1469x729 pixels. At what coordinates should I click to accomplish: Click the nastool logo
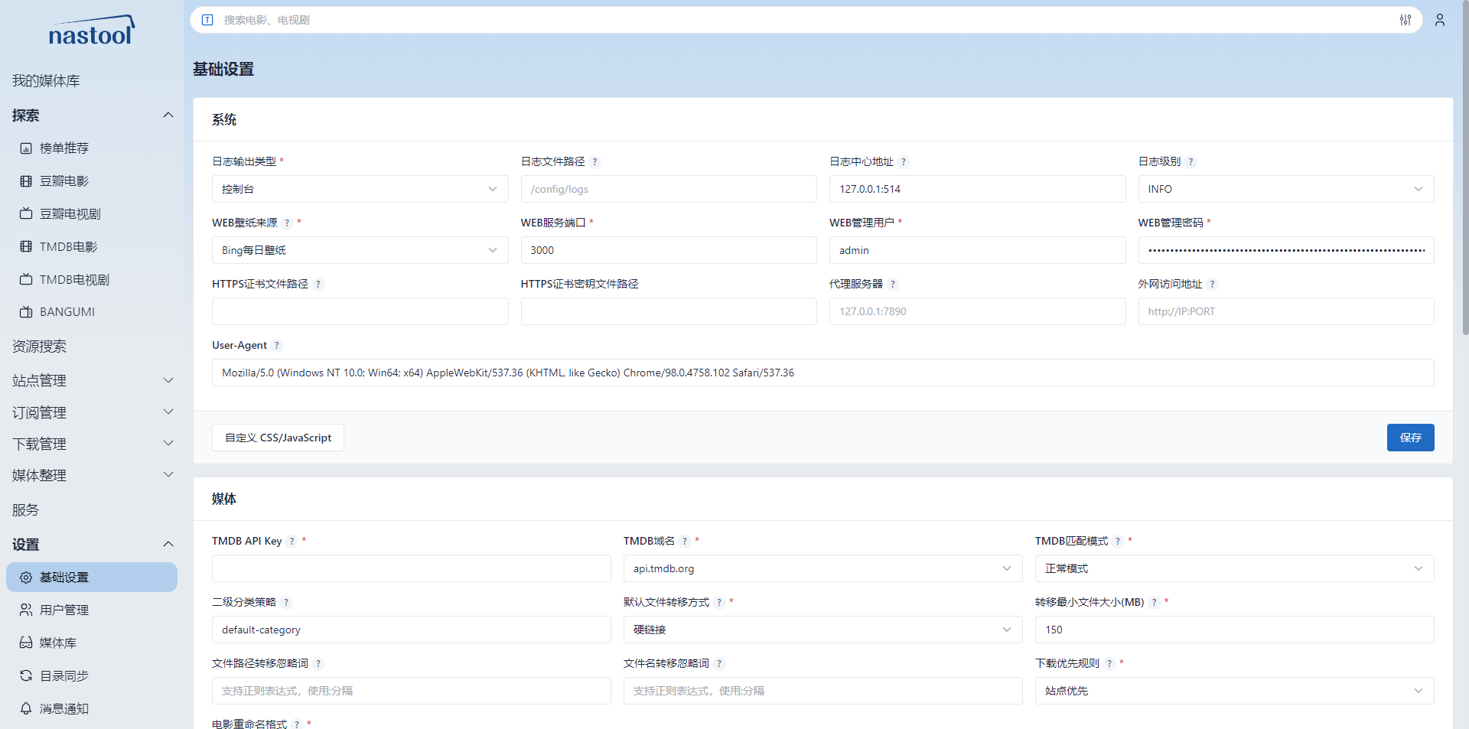click(91, 29)
